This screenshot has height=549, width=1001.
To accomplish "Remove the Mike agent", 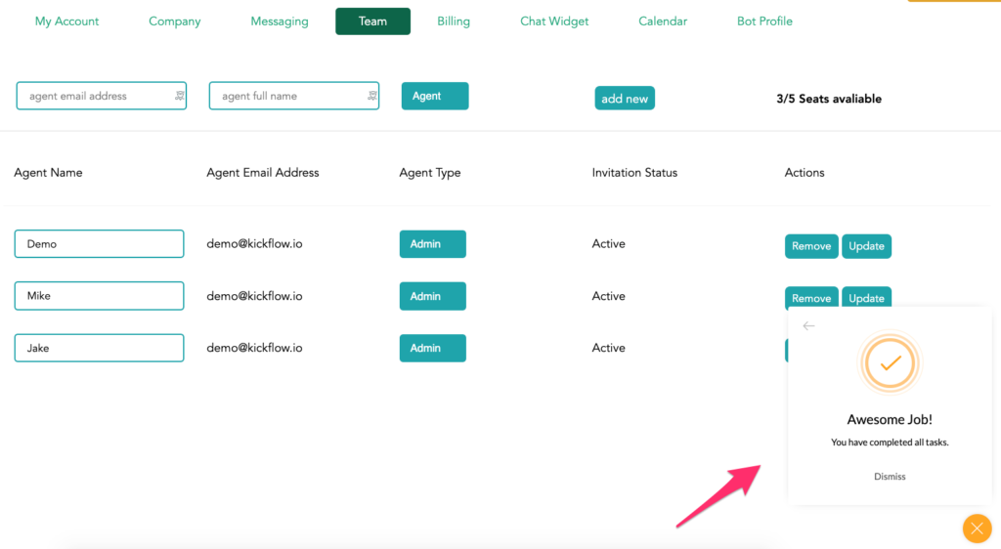I will [811, 297].
